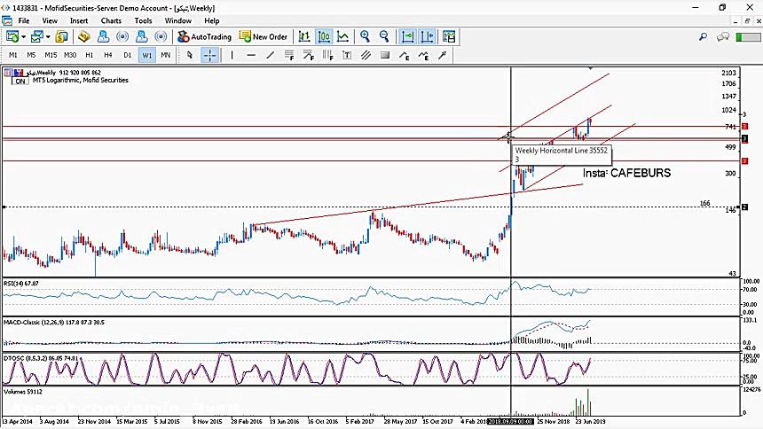
Task: Toggle Chart Shift from right border
Action: [x=427, y=36]
